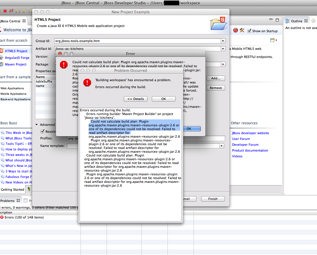
Task: Click the palette view icon next to Outline
Action: click(x=313, y=21)
